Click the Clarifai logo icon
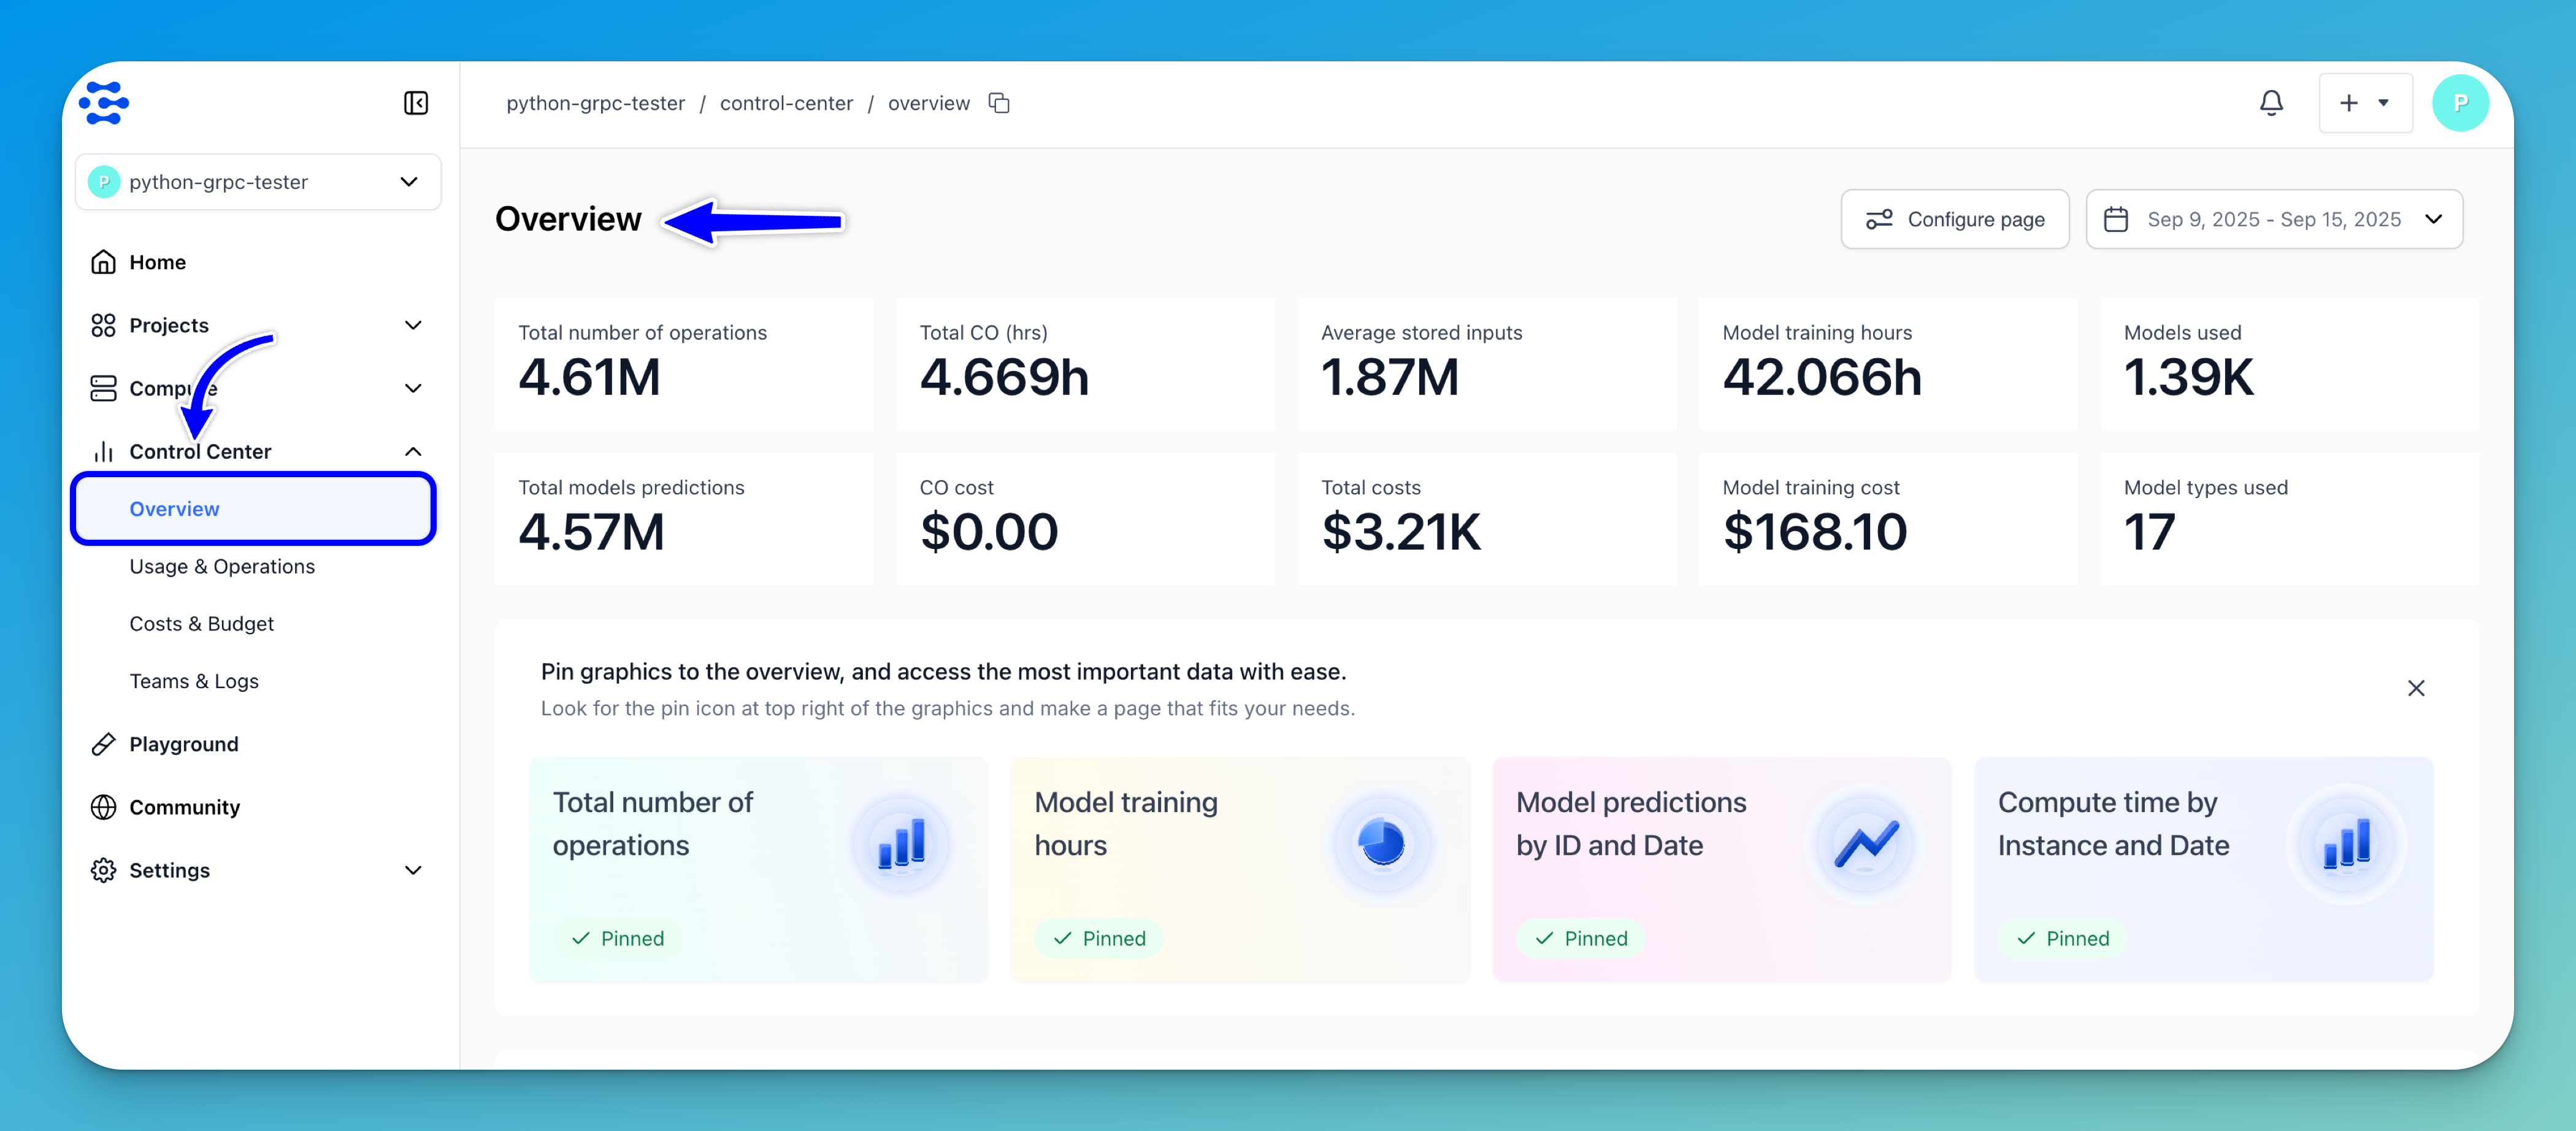Screen dimensions: 2576x1131 pos(104,103)
